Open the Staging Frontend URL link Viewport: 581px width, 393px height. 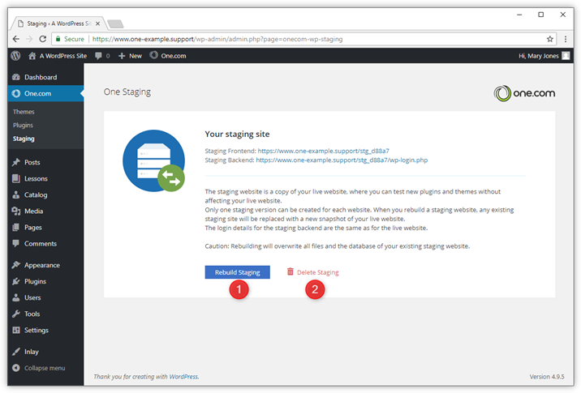click(x=324, y=151)
